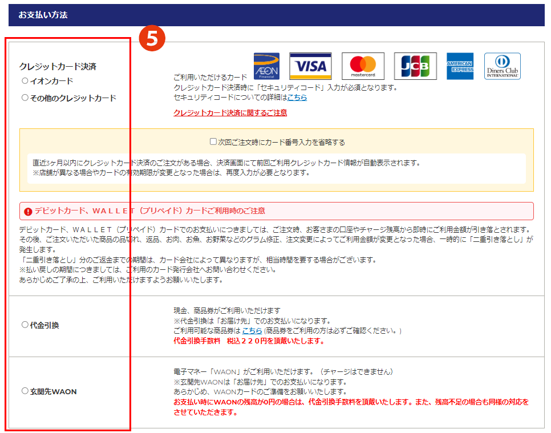Enable 次回ご注文時にカード番号入力を省略する checkbox
This screenshot has width=551, height=433.
[213, 142]
